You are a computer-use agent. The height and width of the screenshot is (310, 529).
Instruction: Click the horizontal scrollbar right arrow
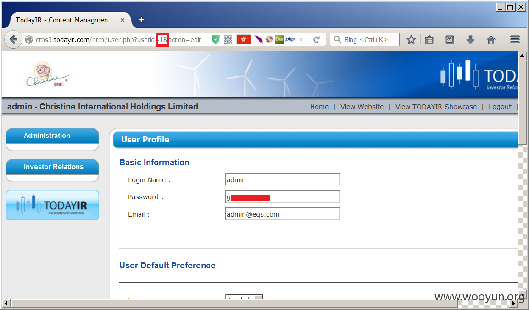[514, 303]
